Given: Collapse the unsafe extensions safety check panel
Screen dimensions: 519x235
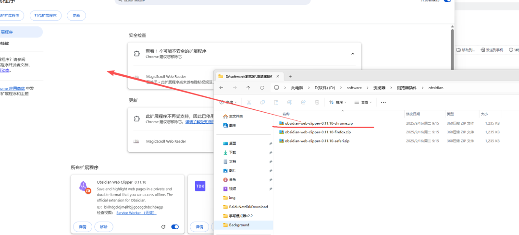Looking at the screenshot, I should (353, 54).
